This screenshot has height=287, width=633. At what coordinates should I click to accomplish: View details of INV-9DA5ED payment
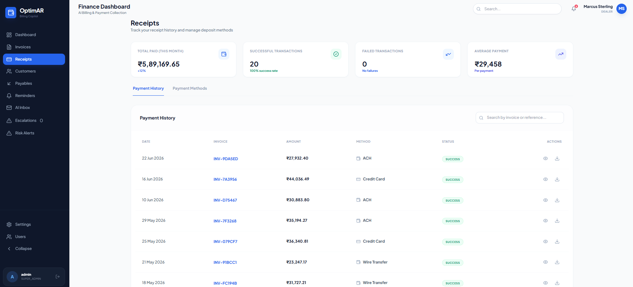(545, 159)
